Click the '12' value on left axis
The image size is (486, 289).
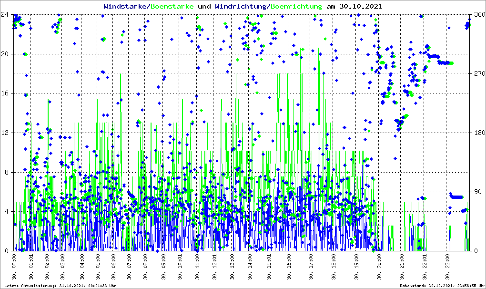pyautogui.click(x=5, y=133)
